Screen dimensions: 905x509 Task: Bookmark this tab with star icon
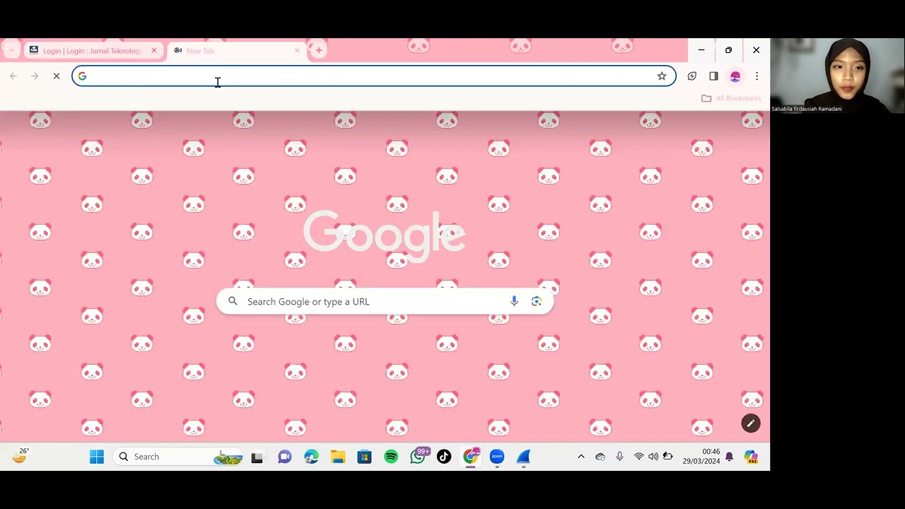[x=662, y=76]
